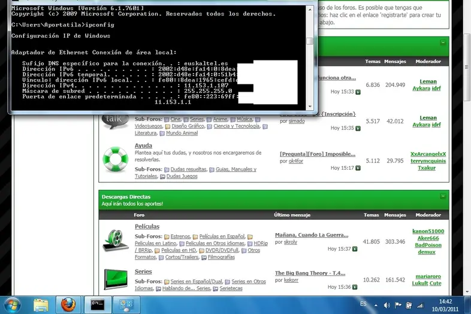Open the Anime sub-forum
Image resolution: width=471 pixels, height=314 pixels.
pyautogui.click(x=220, y=119)
